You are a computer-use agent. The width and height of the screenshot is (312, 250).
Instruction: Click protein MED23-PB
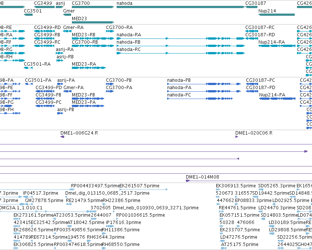coord(88,99)
